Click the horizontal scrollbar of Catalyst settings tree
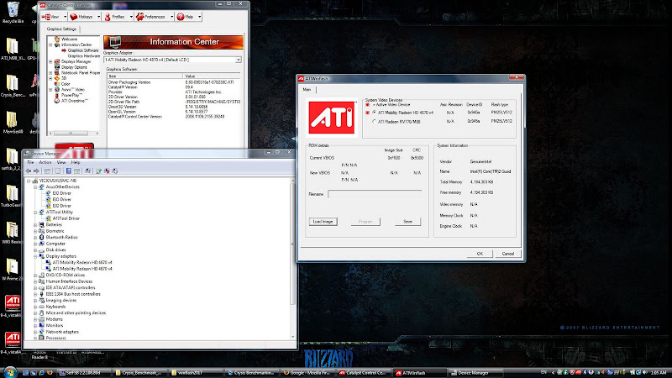This screenshot has height=378, width=672. [73, 134]
